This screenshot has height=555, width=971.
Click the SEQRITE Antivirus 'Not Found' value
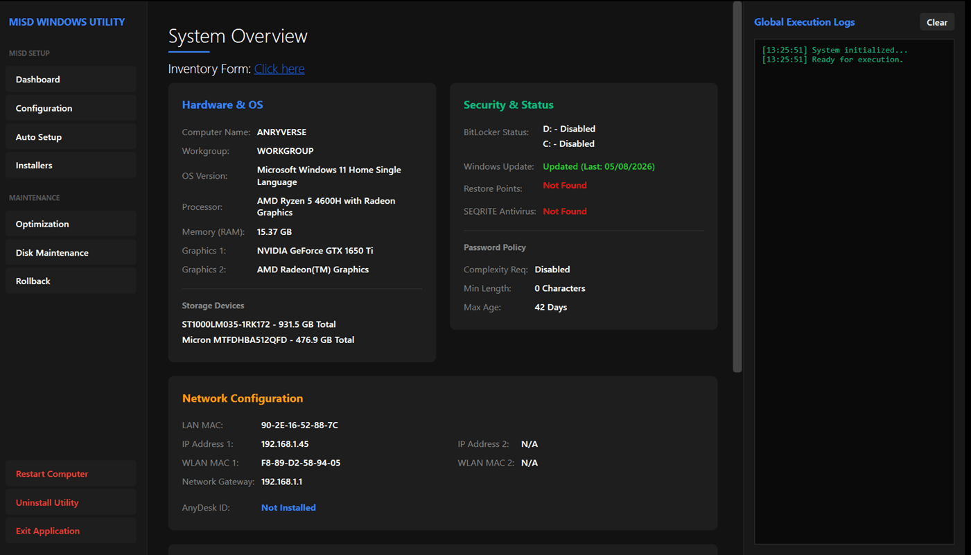565,211
